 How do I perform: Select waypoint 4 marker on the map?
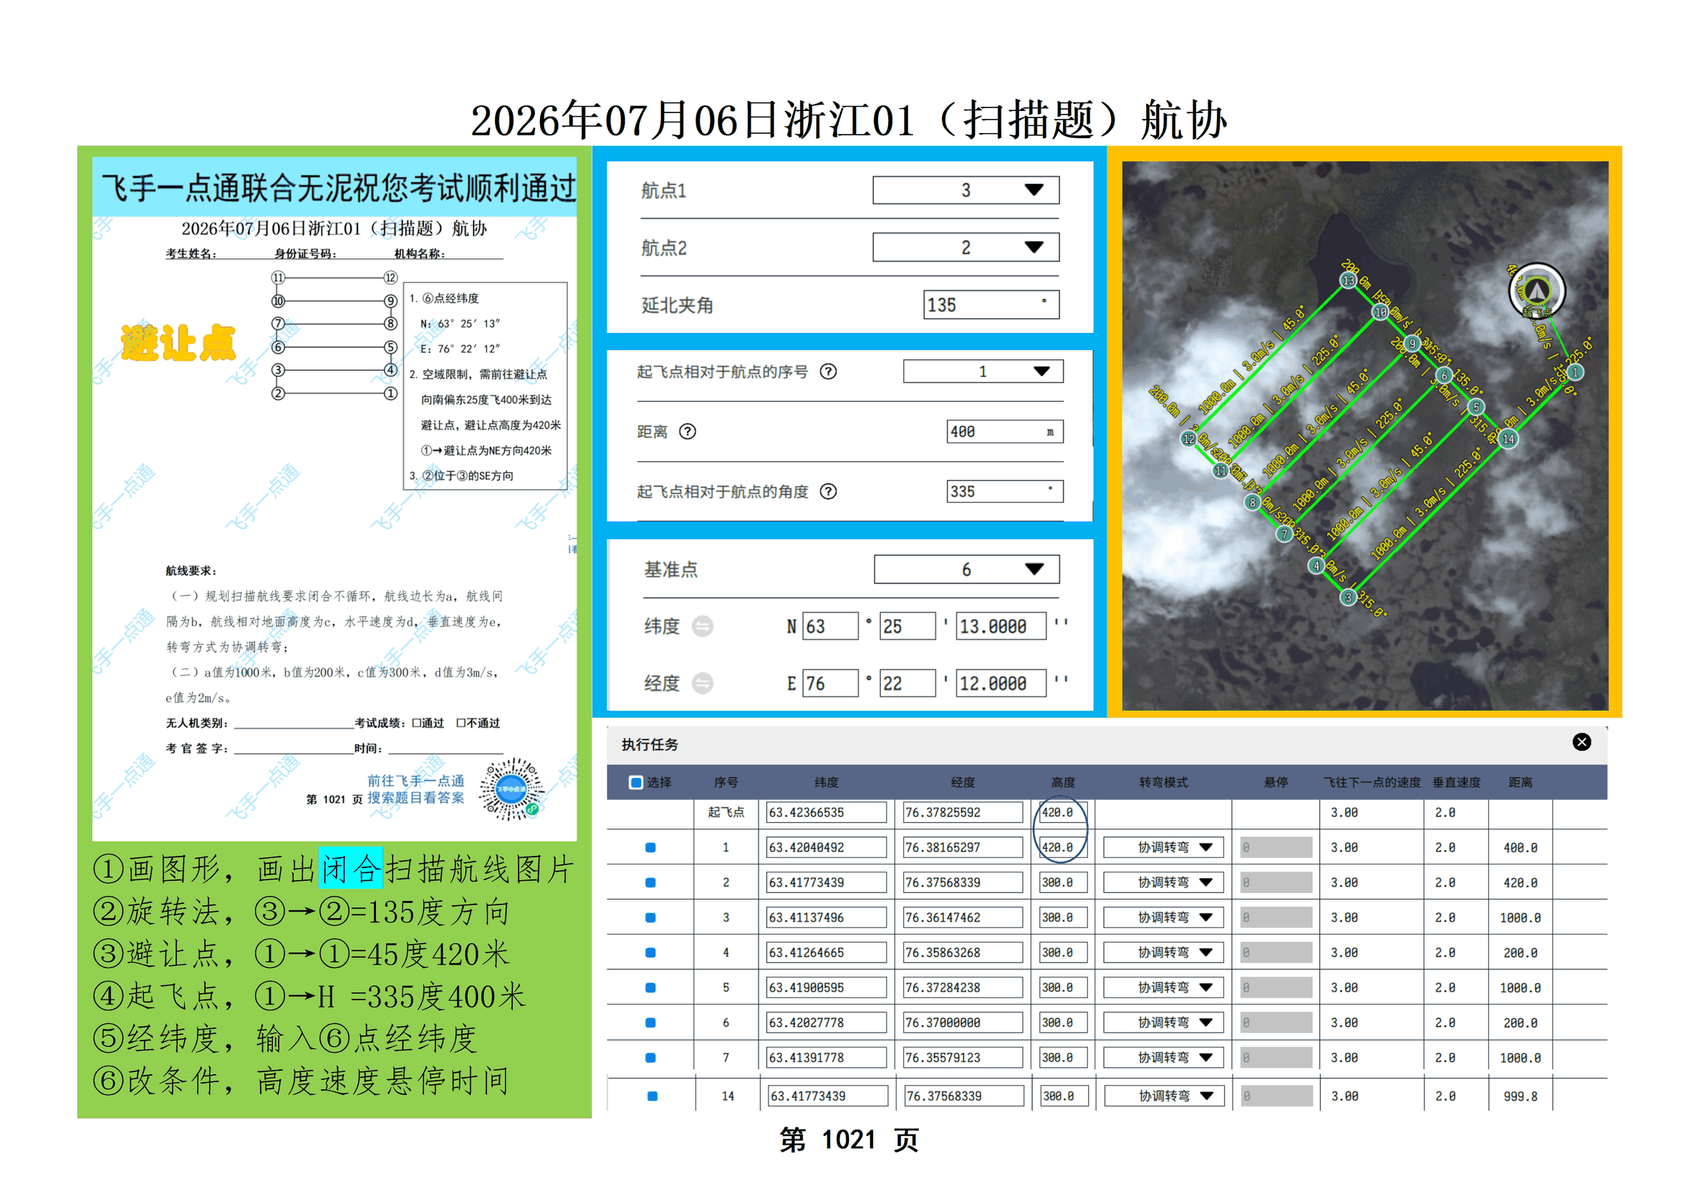(1316, 565)
